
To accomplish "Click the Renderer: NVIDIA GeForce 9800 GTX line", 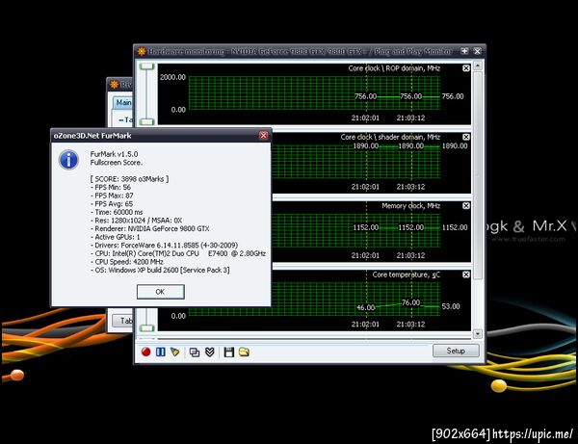I will coord(149,229).
